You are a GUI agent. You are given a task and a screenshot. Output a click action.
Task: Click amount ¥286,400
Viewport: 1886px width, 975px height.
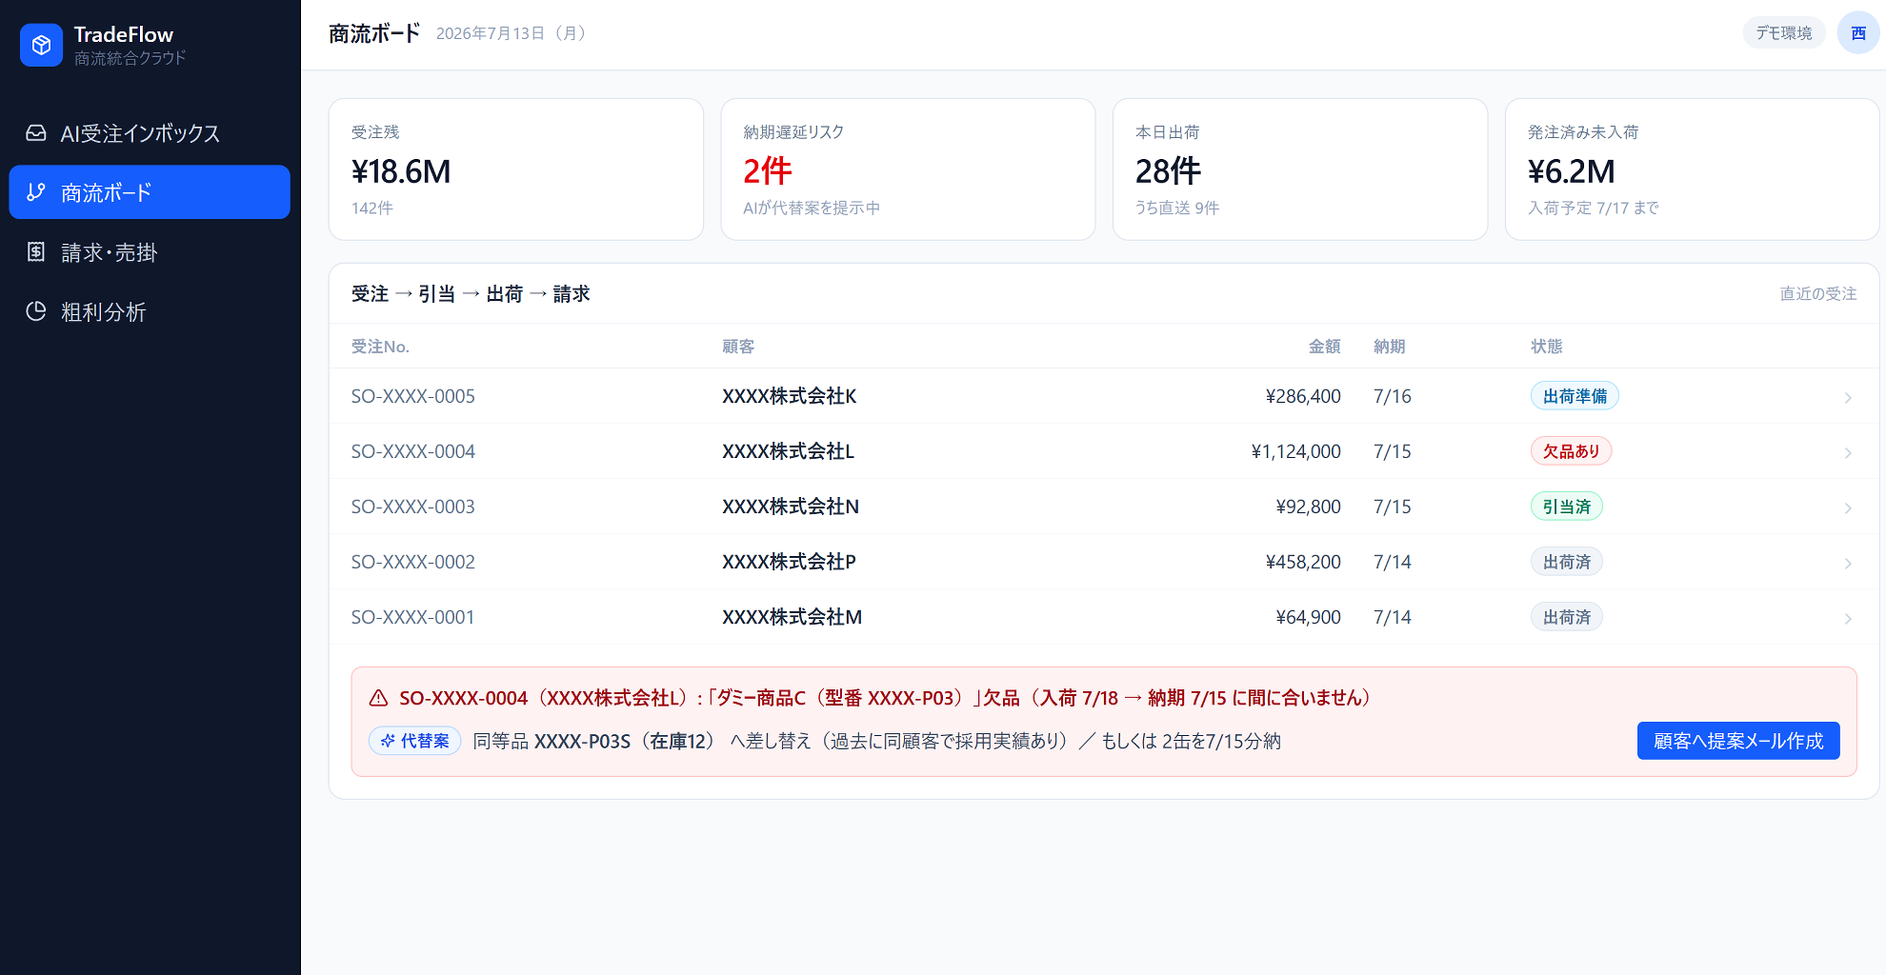pos(1303,396)
